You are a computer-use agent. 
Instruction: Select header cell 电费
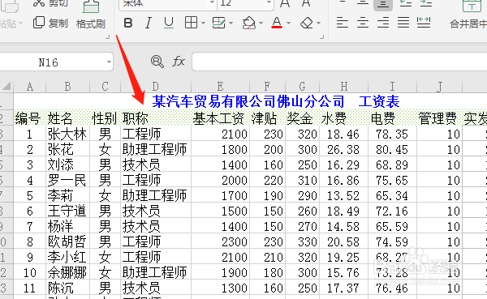click(392, 118)
